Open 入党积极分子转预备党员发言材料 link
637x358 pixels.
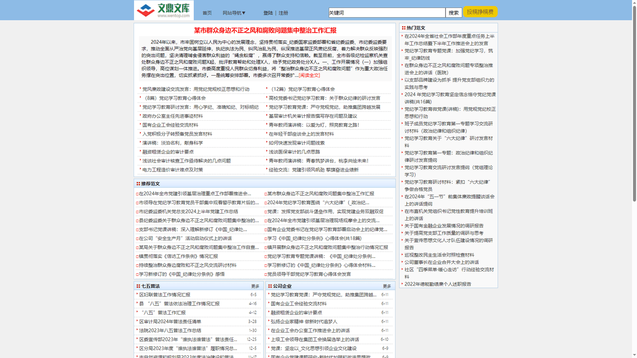coord(177,134)
